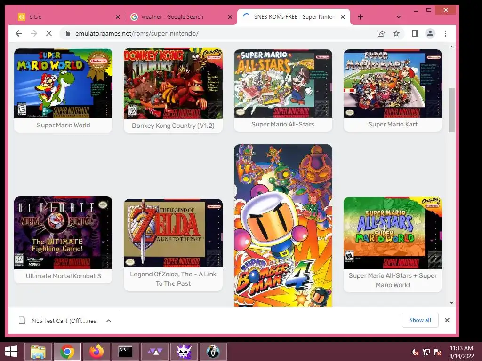Click Chrome icon on taskbar

coord(67,352)
